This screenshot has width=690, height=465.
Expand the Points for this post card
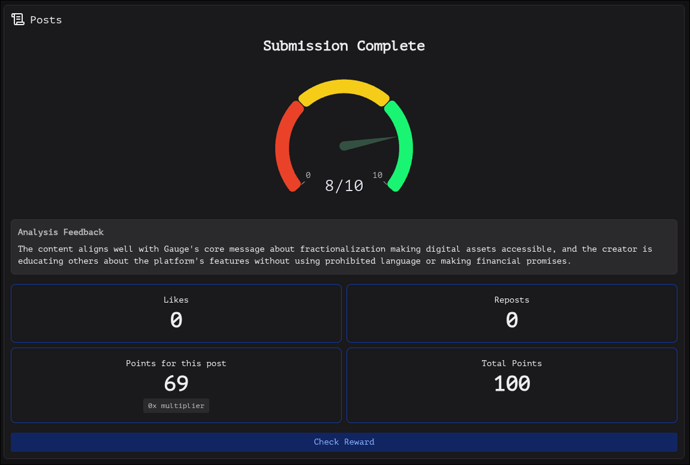[x=176, y=385]
